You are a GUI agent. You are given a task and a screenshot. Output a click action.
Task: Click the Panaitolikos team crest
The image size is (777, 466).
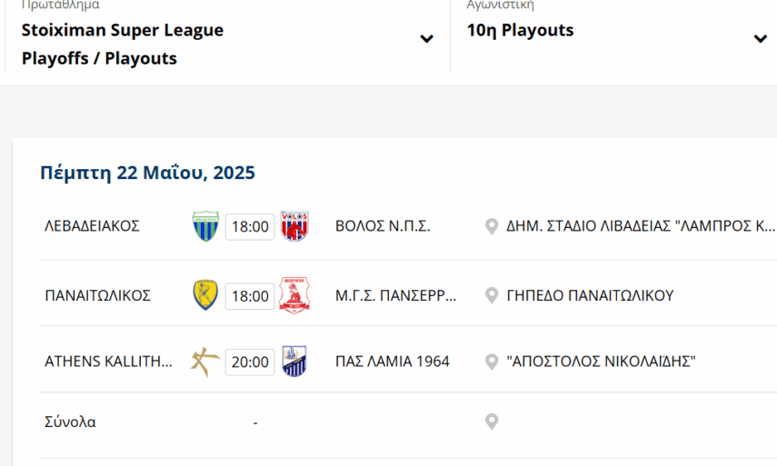pyautogui.click(x=205, y=295)
